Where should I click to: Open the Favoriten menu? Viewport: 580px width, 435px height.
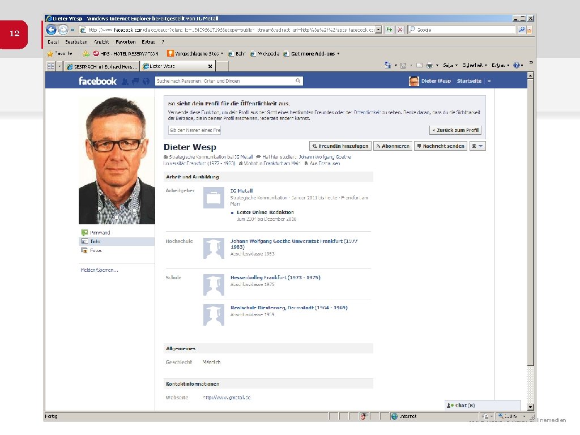125,42
